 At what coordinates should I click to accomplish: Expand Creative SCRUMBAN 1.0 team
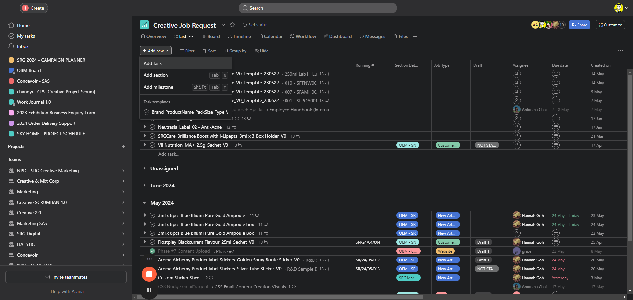pos(123,202)
